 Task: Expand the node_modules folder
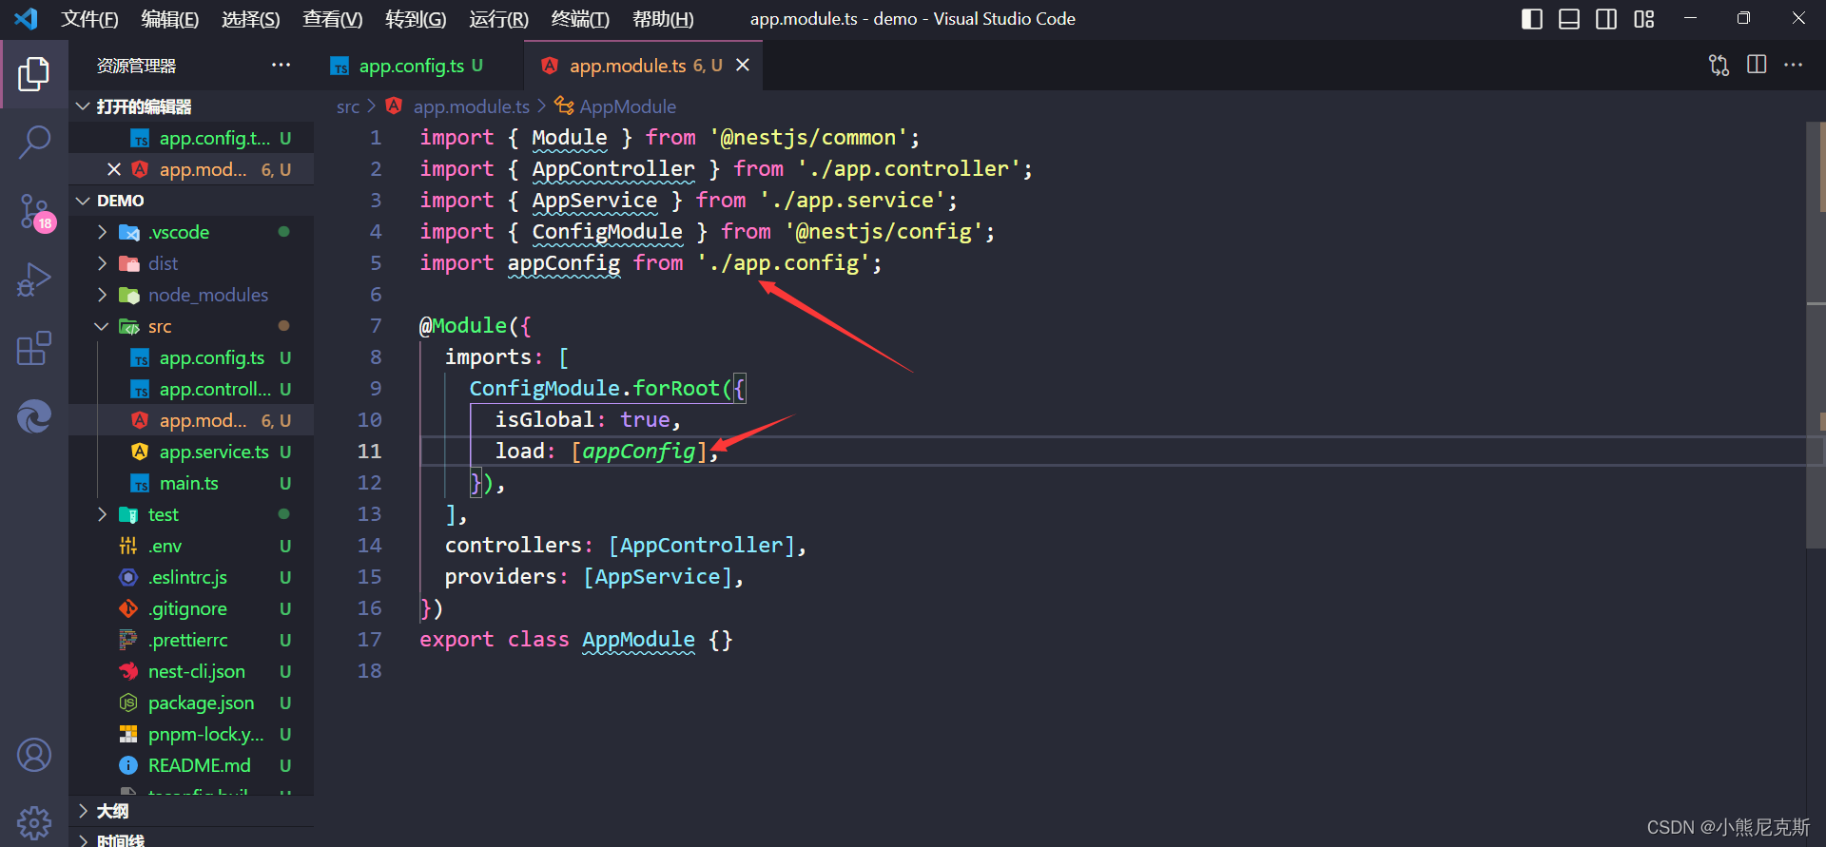[191, 295]
